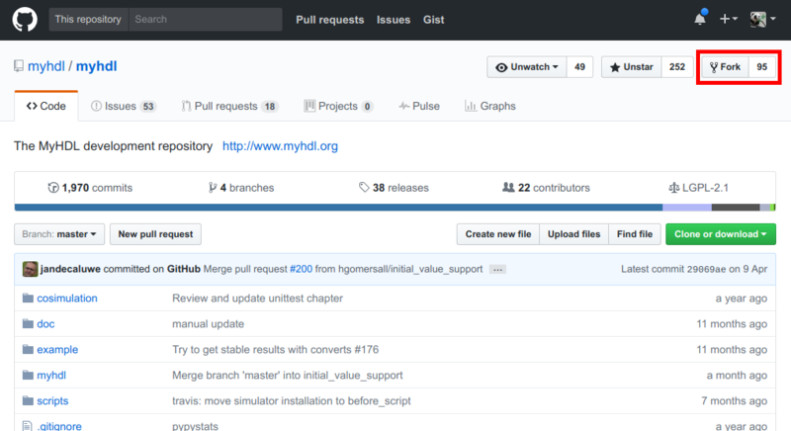
Task: Open the Pull requests repository tab
Action: click(x=229, y=106)
